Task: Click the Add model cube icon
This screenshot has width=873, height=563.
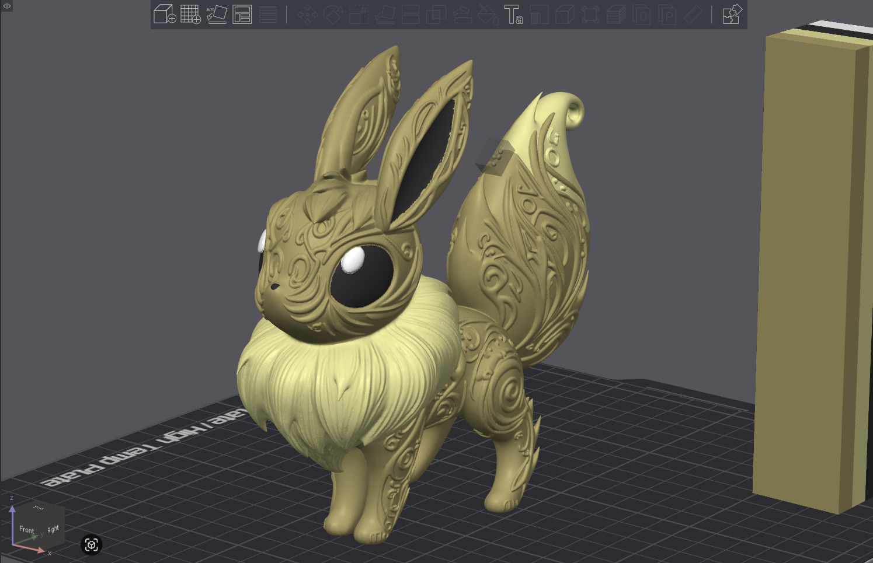Action: point(165,14)
